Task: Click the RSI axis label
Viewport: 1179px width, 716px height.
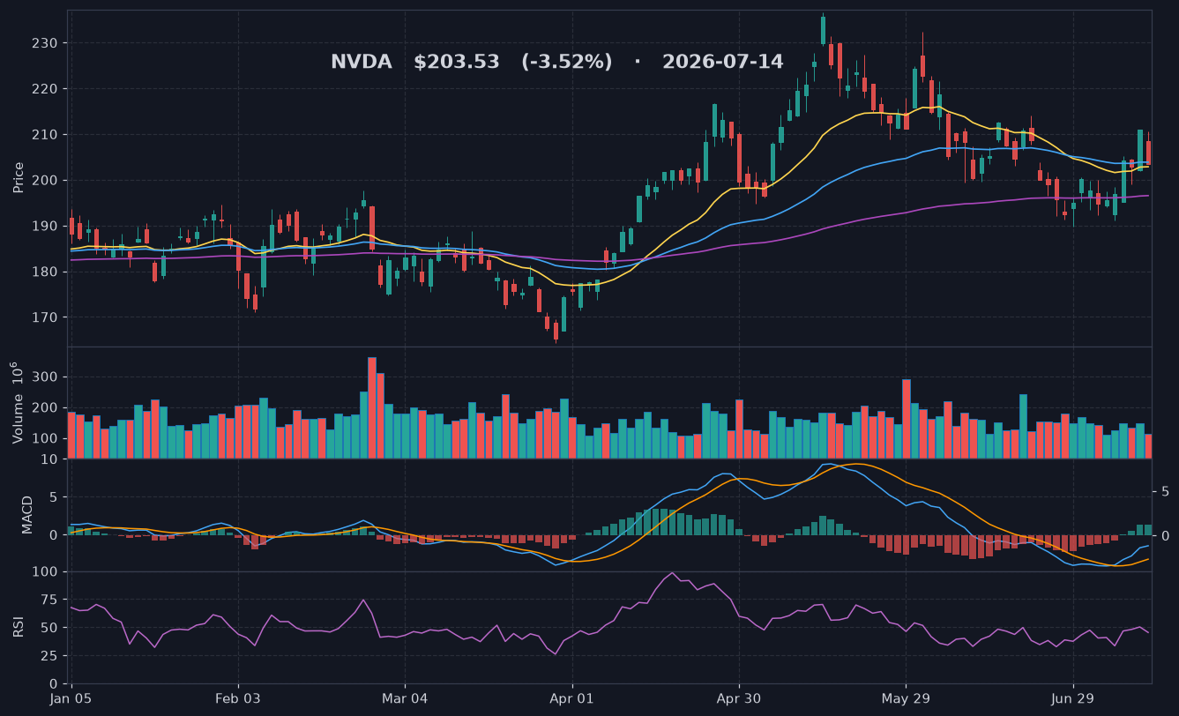Action: click(19, 627)
